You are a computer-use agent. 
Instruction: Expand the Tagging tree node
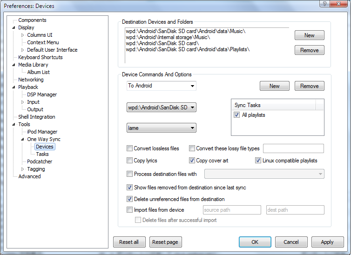(x=22, y=169)
